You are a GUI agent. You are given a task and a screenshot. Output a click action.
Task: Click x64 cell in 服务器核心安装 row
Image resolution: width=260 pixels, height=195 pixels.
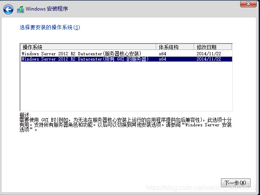[x=162, y=54]
